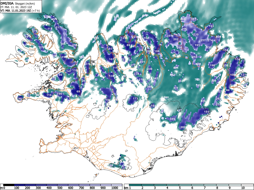
Task: Click the map value 525
Action: (x=198, y=85)
